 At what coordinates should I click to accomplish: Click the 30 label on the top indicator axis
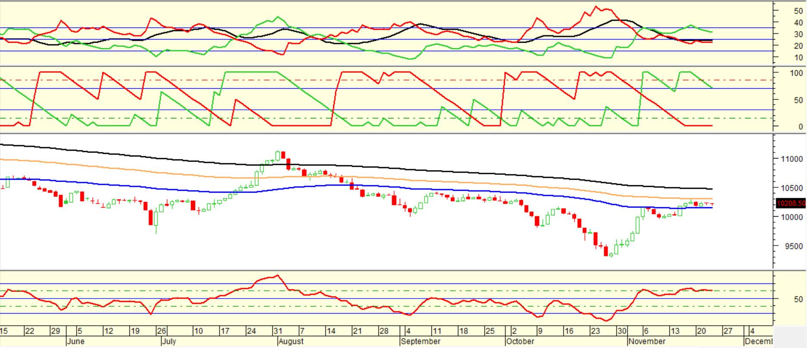798,34
